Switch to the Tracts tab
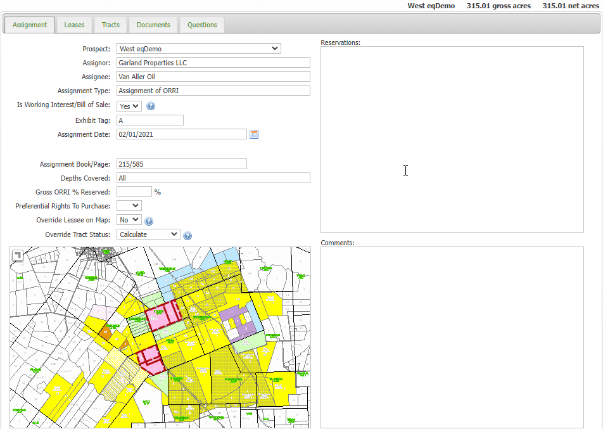 pos(111,25)
